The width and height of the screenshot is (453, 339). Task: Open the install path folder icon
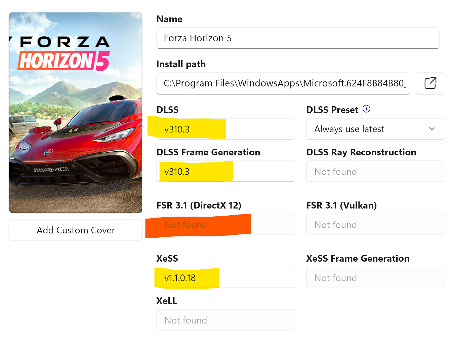click(x=430, y=83)
